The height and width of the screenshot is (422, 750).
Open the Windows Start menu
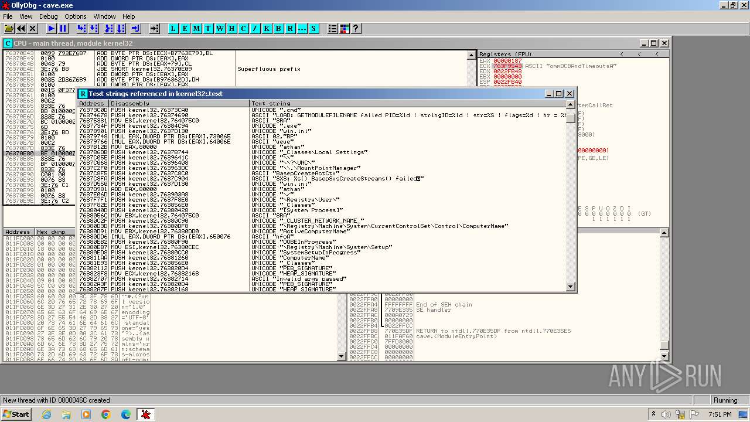16,414
